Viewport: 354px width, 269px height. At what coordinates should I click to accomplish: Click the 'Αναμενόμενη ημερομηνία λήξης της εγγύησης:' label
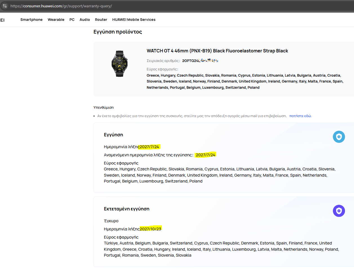(x=149, y=155)
